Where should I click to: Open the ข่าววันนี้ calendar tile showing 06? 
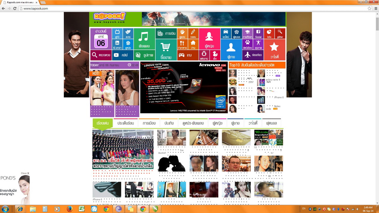[101, 39]
